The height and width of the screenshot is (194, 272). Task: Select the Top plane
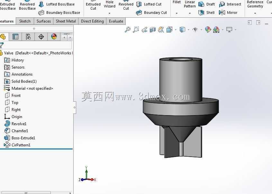(x=12, y=103)
